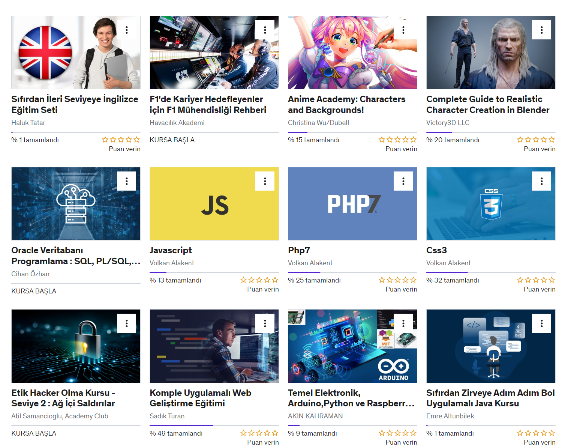Screen dimensions: 574x448
Task: Open F1 engineering course thumbnail
Action: [x=214, y=53]
